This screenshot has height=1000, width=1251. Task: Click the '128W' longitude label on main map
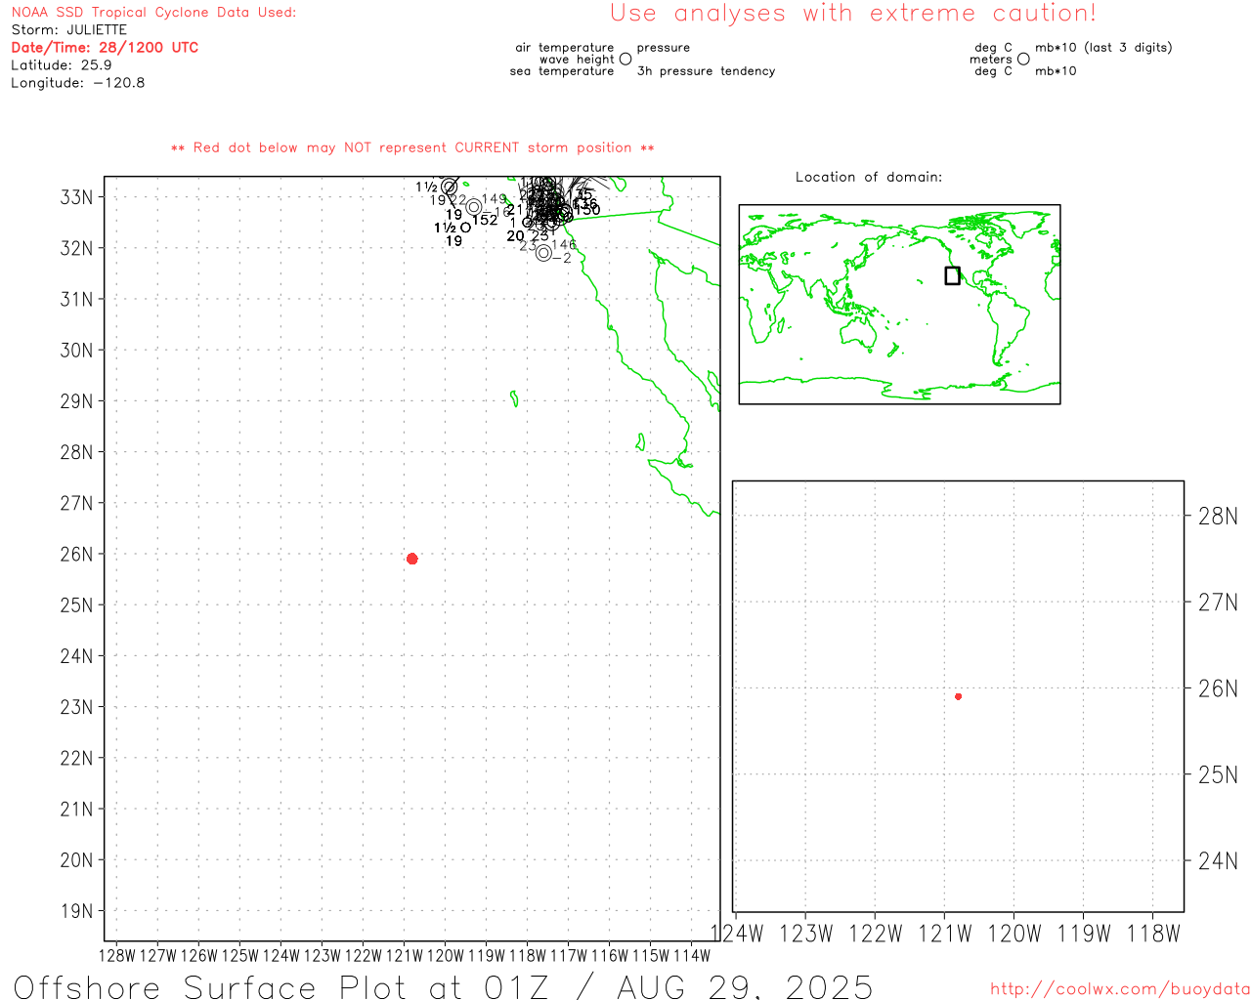click(x=117, y=956)
